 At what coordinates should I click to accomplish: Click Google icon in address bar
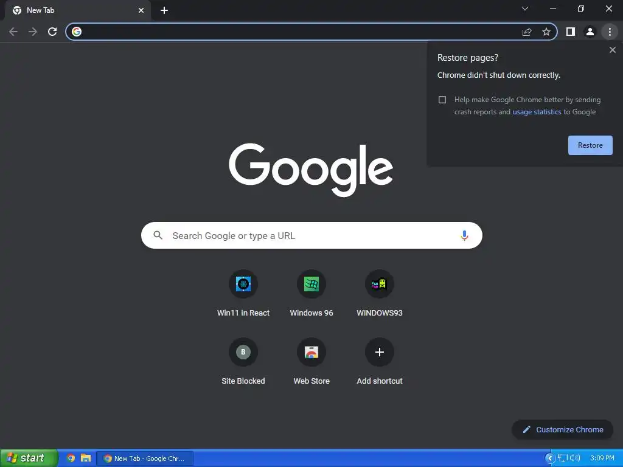coord(77,32)
